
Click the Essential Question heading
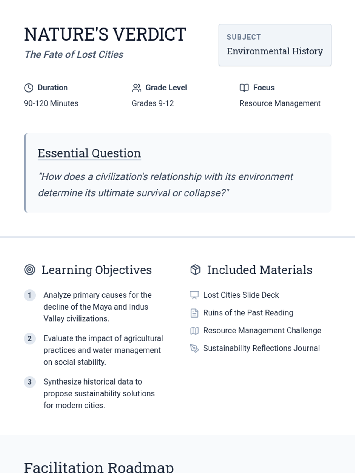click(x=89, y=153)
